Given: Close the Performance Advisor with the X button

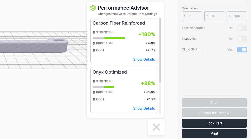Looking at the screenshot, I should 156,127.
